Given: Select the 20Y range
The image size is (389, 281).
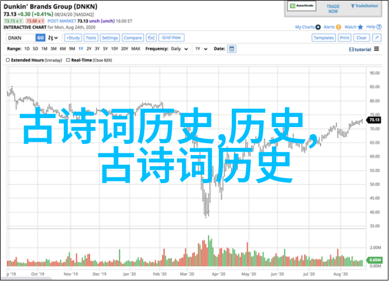Looking at the screenshot, I should (125, 49).
